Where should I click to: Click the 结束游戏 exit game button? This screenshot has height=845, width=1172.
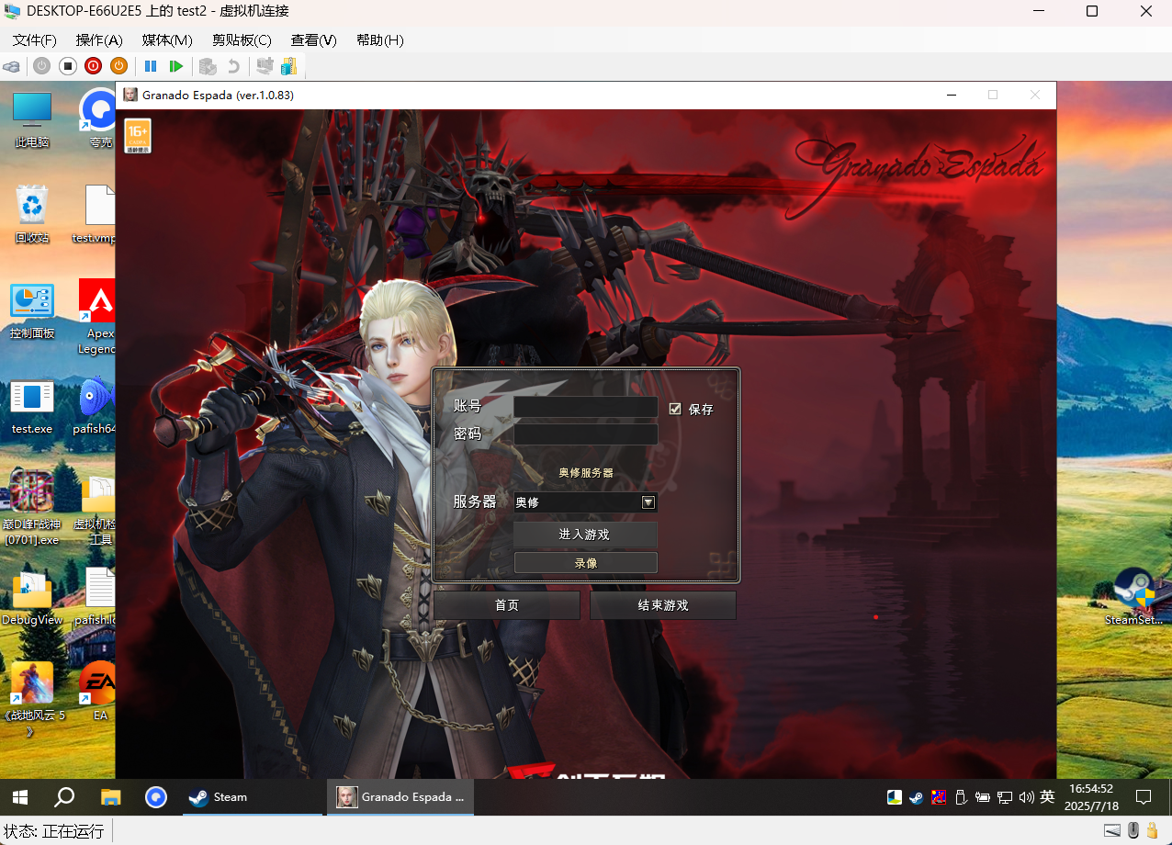click(x=662, y=605)
